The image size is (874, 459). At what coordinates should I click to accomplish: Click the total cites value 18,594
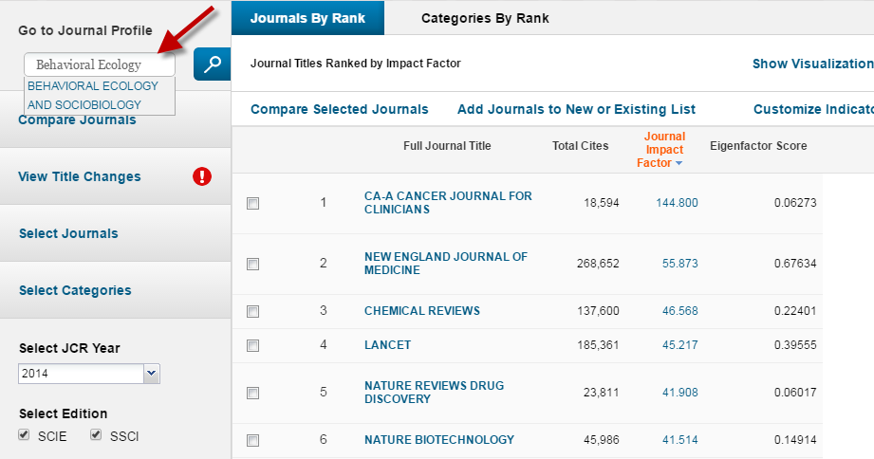602,203
